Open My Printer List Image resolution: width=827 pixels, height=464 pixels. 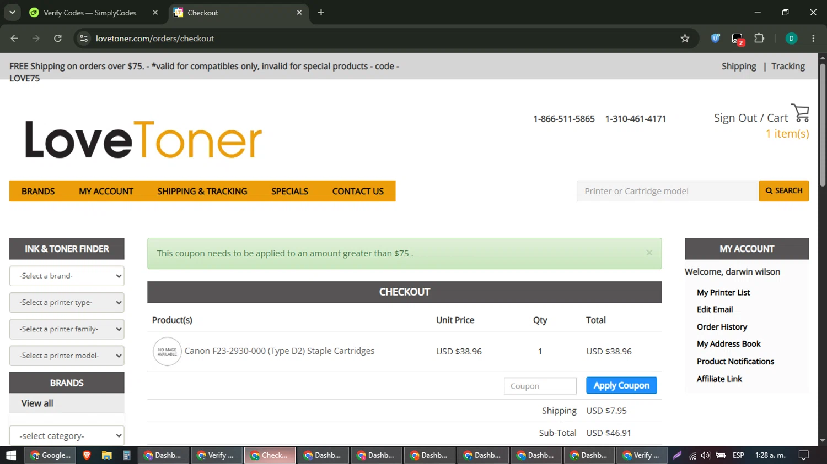723,292
